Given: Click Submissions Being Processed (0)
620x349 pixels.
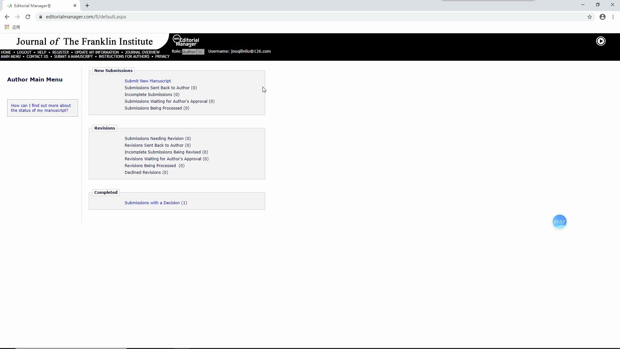Looking at the screenshot, I should [x=157, y=108].
